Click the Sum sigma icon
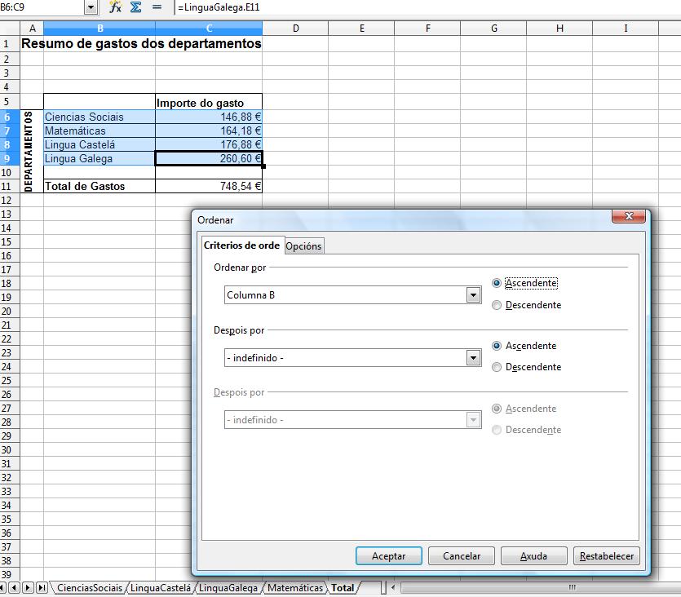Viewport: 681px width, 597px height. (x=136, y=7)
